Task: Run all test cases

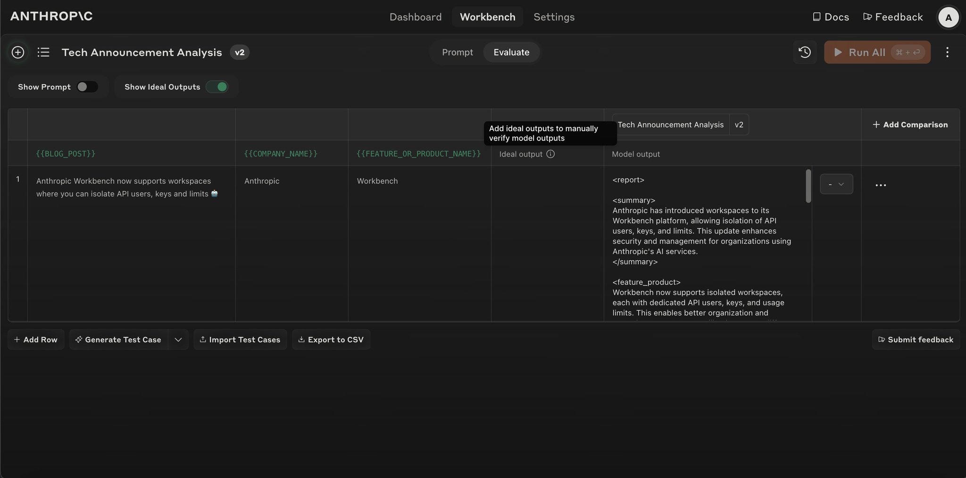Action: click(x=877, y=52)
